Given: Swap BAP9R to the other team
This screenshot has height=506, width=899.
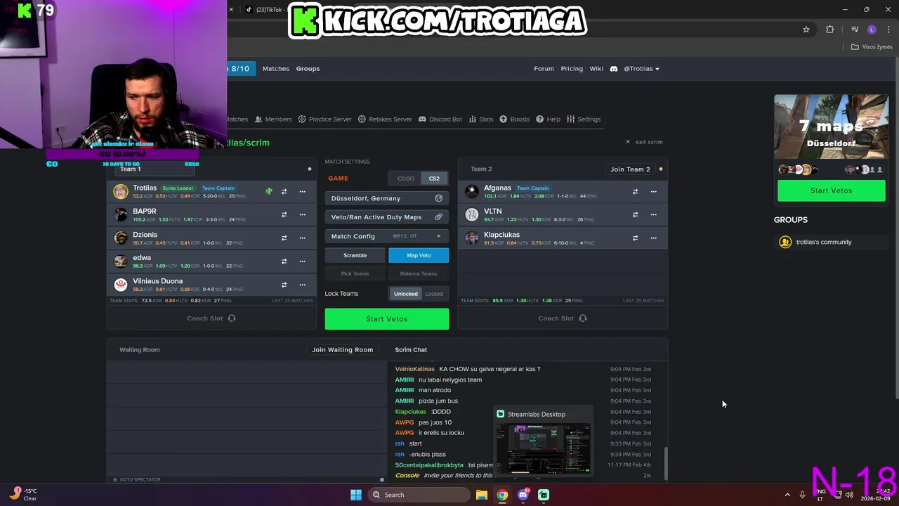Looking at the screenshot, I should click(284, 214).
